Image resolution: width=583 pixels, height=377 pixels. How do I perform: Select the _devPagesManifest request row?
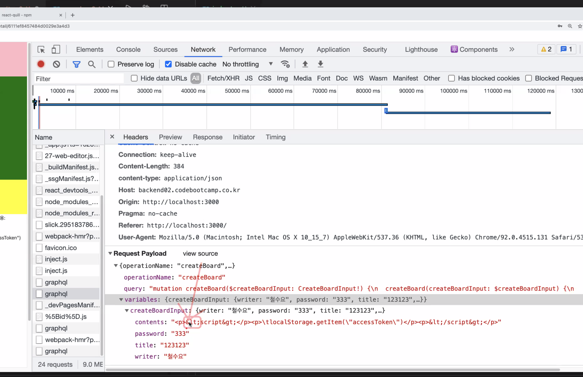(x=66, y=305)
